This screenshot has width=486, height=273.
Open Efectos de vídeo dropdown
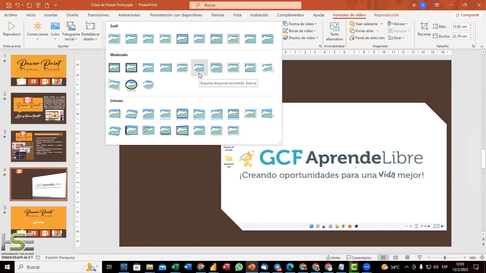(x=300, y=38)
